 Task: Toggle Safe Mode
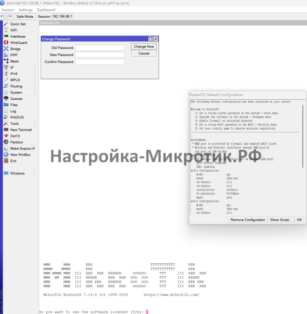tap(25, 16)
